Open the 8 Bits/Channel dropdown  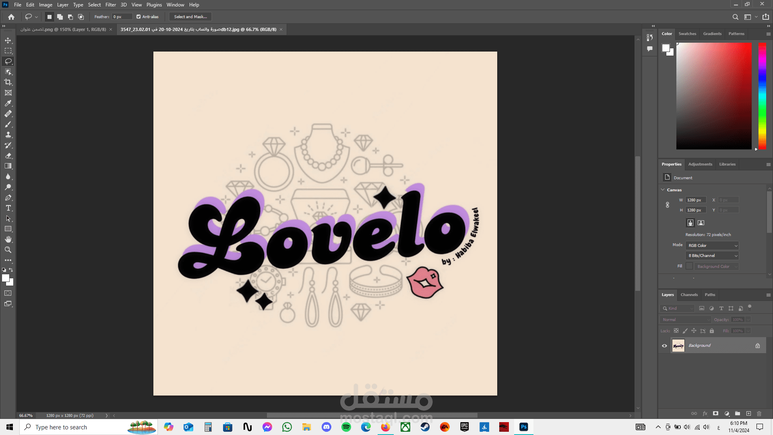pos(712,256)
